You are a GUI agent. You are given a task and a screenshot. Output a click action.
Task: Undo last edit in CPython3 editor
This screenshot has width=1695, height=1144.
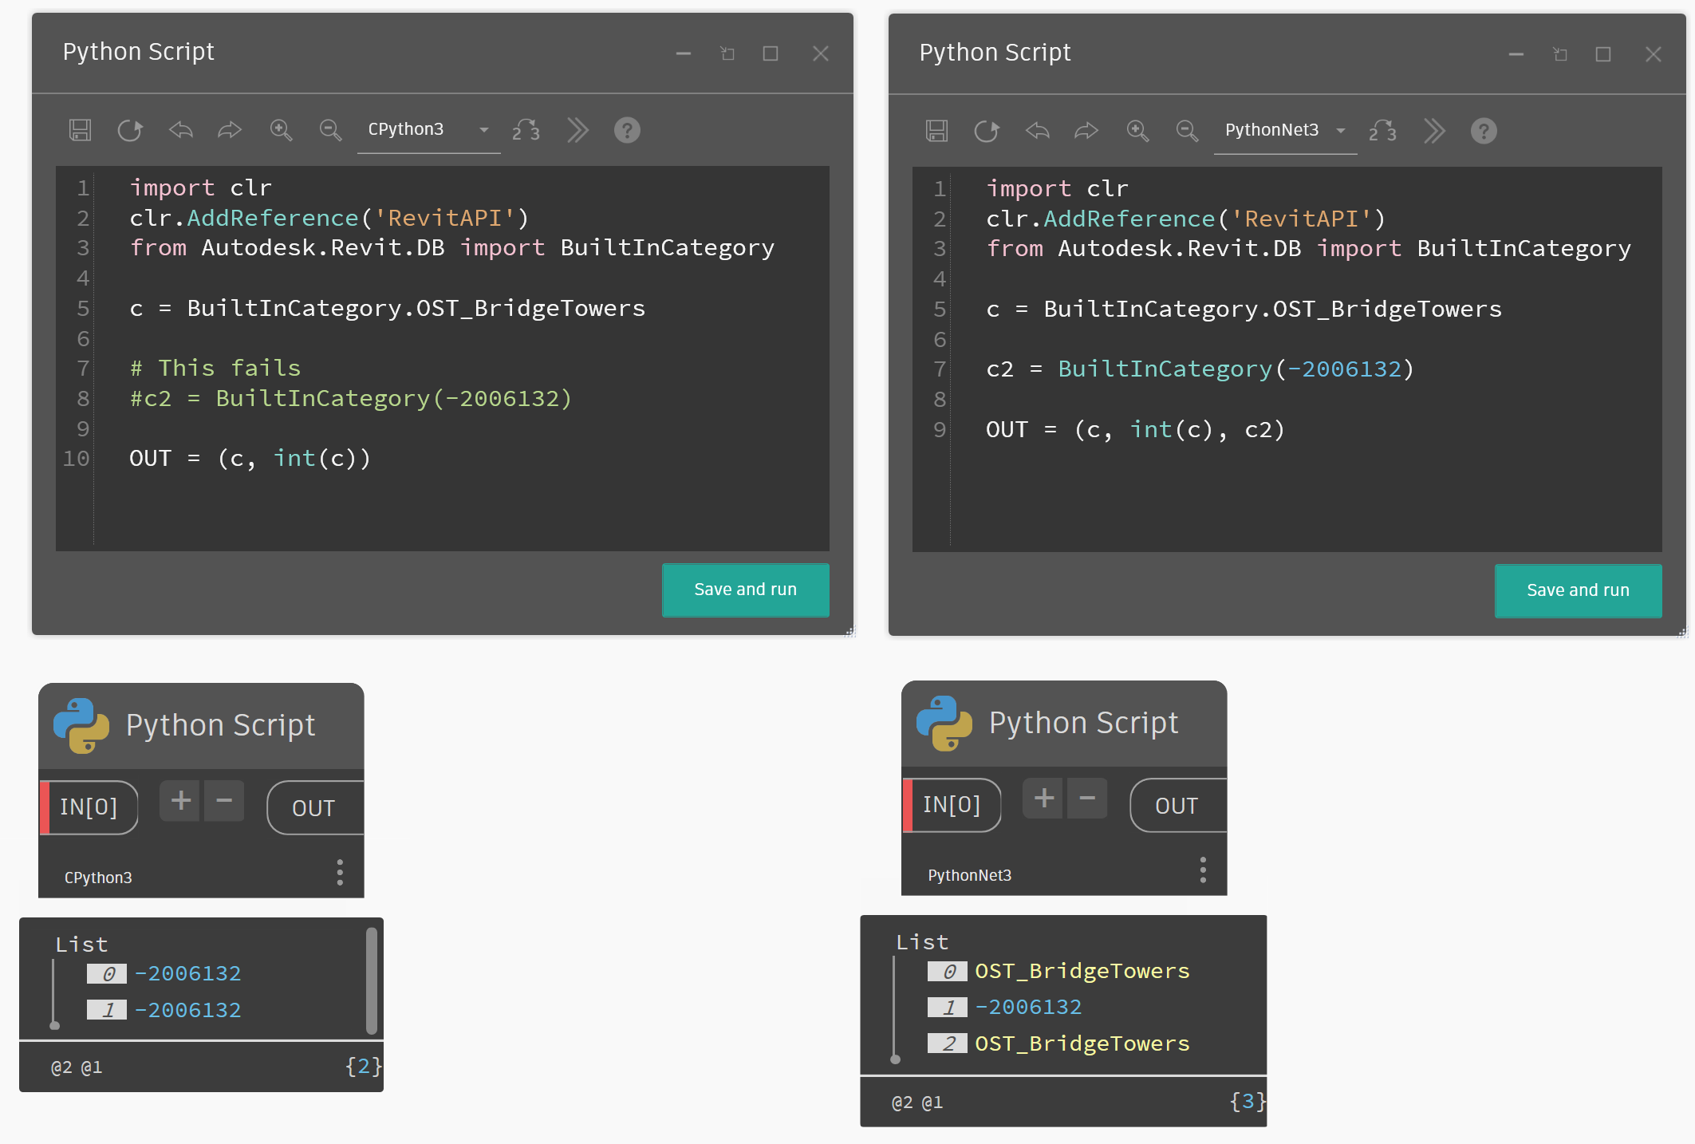point(181,130)
